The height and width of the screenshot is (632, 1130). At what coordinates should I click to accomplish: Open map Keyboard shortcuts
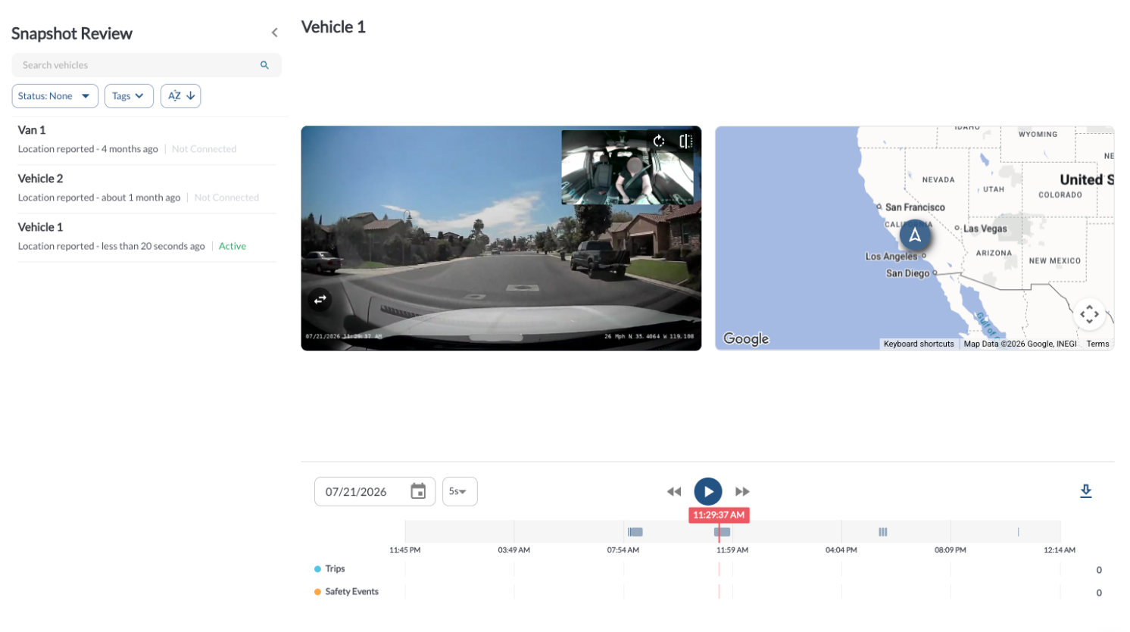coord(919,344)
